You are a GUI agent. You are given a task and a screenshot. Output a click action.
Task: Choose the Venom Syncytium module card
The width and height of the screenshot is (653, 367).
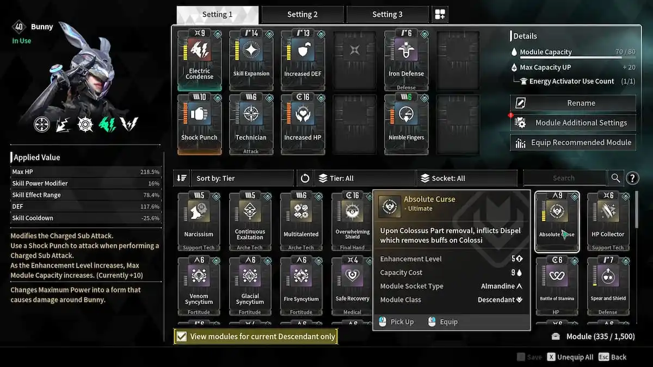tap(199, 286)
